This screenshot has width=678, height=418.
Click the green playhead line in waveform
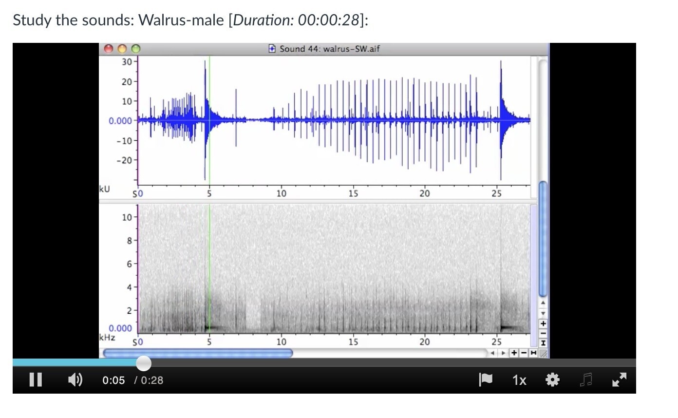(x=209, y=120)
